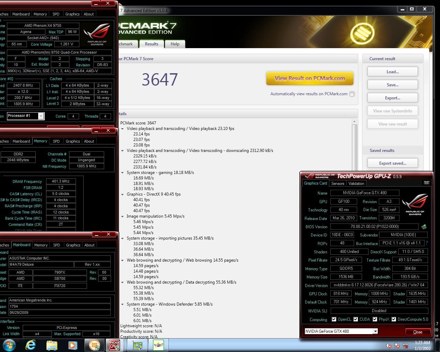Switch to PCMark 7 taskbar button
The image size is (440, 352).
coord(94,345)
